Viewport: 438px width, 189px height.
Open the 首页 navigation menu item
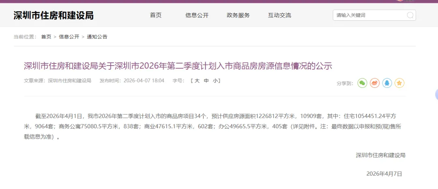156,15
